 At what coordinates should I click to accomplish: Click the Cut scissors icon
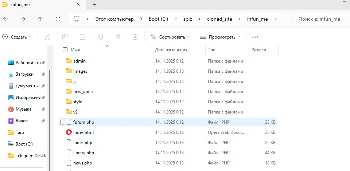coord(47,37)
